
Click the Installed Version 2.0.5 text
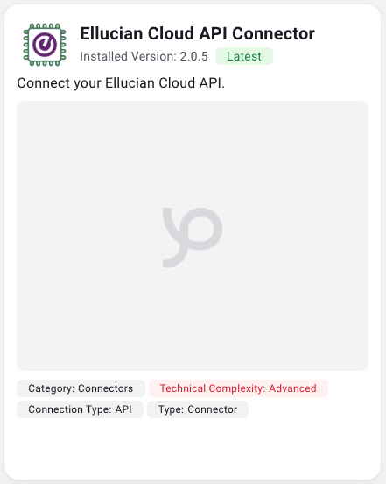pos(144,56)
